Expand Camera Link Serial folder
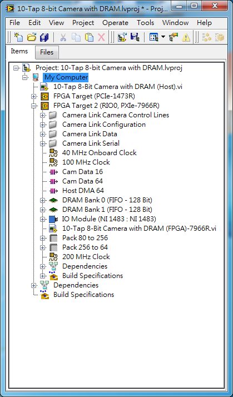Viewport: 233px width, 397px height. click(43, 143)
